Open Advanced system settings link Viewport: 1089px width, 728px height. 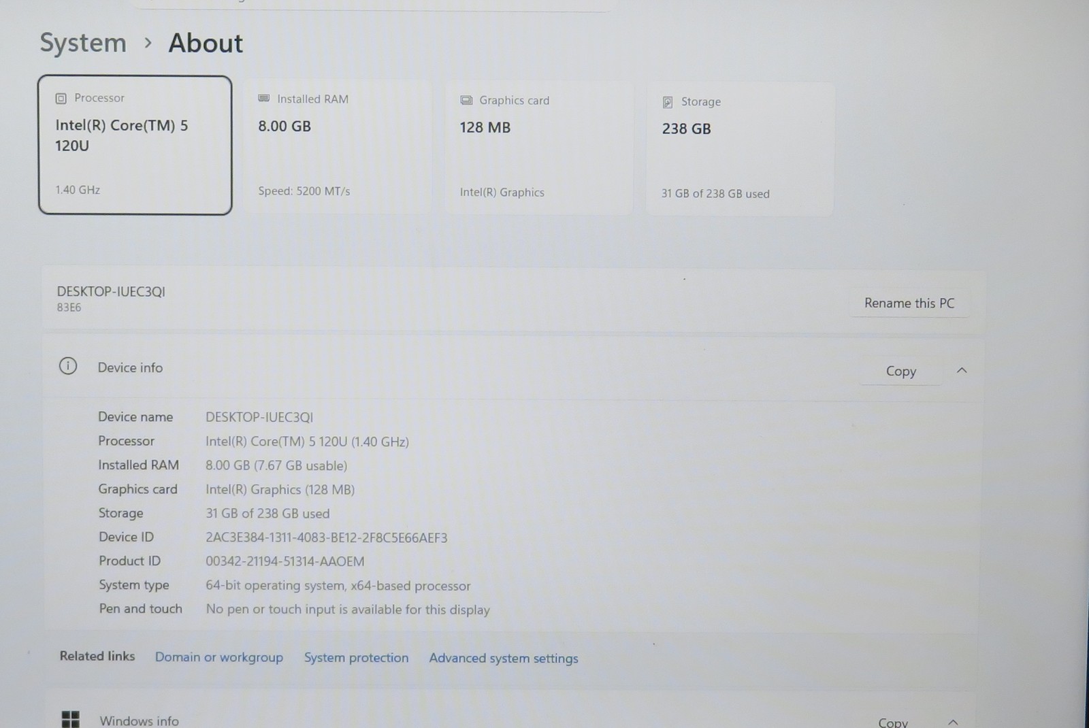tap(504, 659)
